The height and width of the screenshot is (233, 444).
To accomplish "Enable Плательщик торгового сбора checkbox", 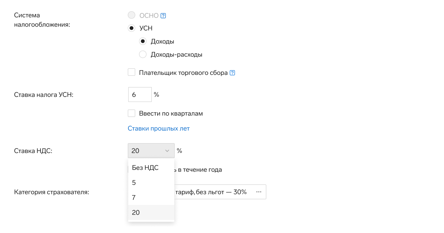I will click(x=132, y=72).
